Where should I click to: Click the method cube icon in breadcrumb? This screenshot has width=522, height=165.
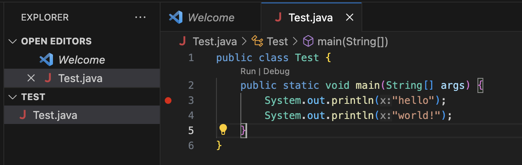click(308, 41)
